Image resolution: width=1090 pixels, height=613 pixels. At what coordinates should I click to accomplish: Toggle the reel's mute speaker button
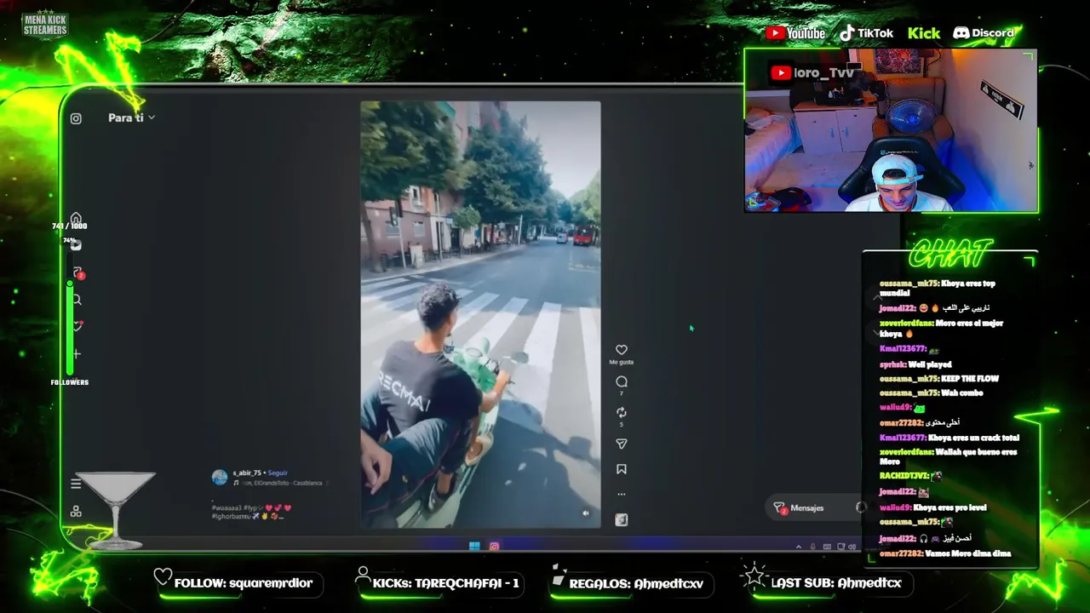(585, 513)
